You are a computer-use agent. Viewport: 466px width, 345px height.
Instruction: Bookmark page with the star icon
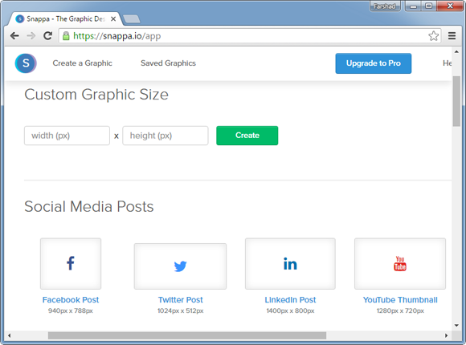pyautogui.click(x=434, y=36)
